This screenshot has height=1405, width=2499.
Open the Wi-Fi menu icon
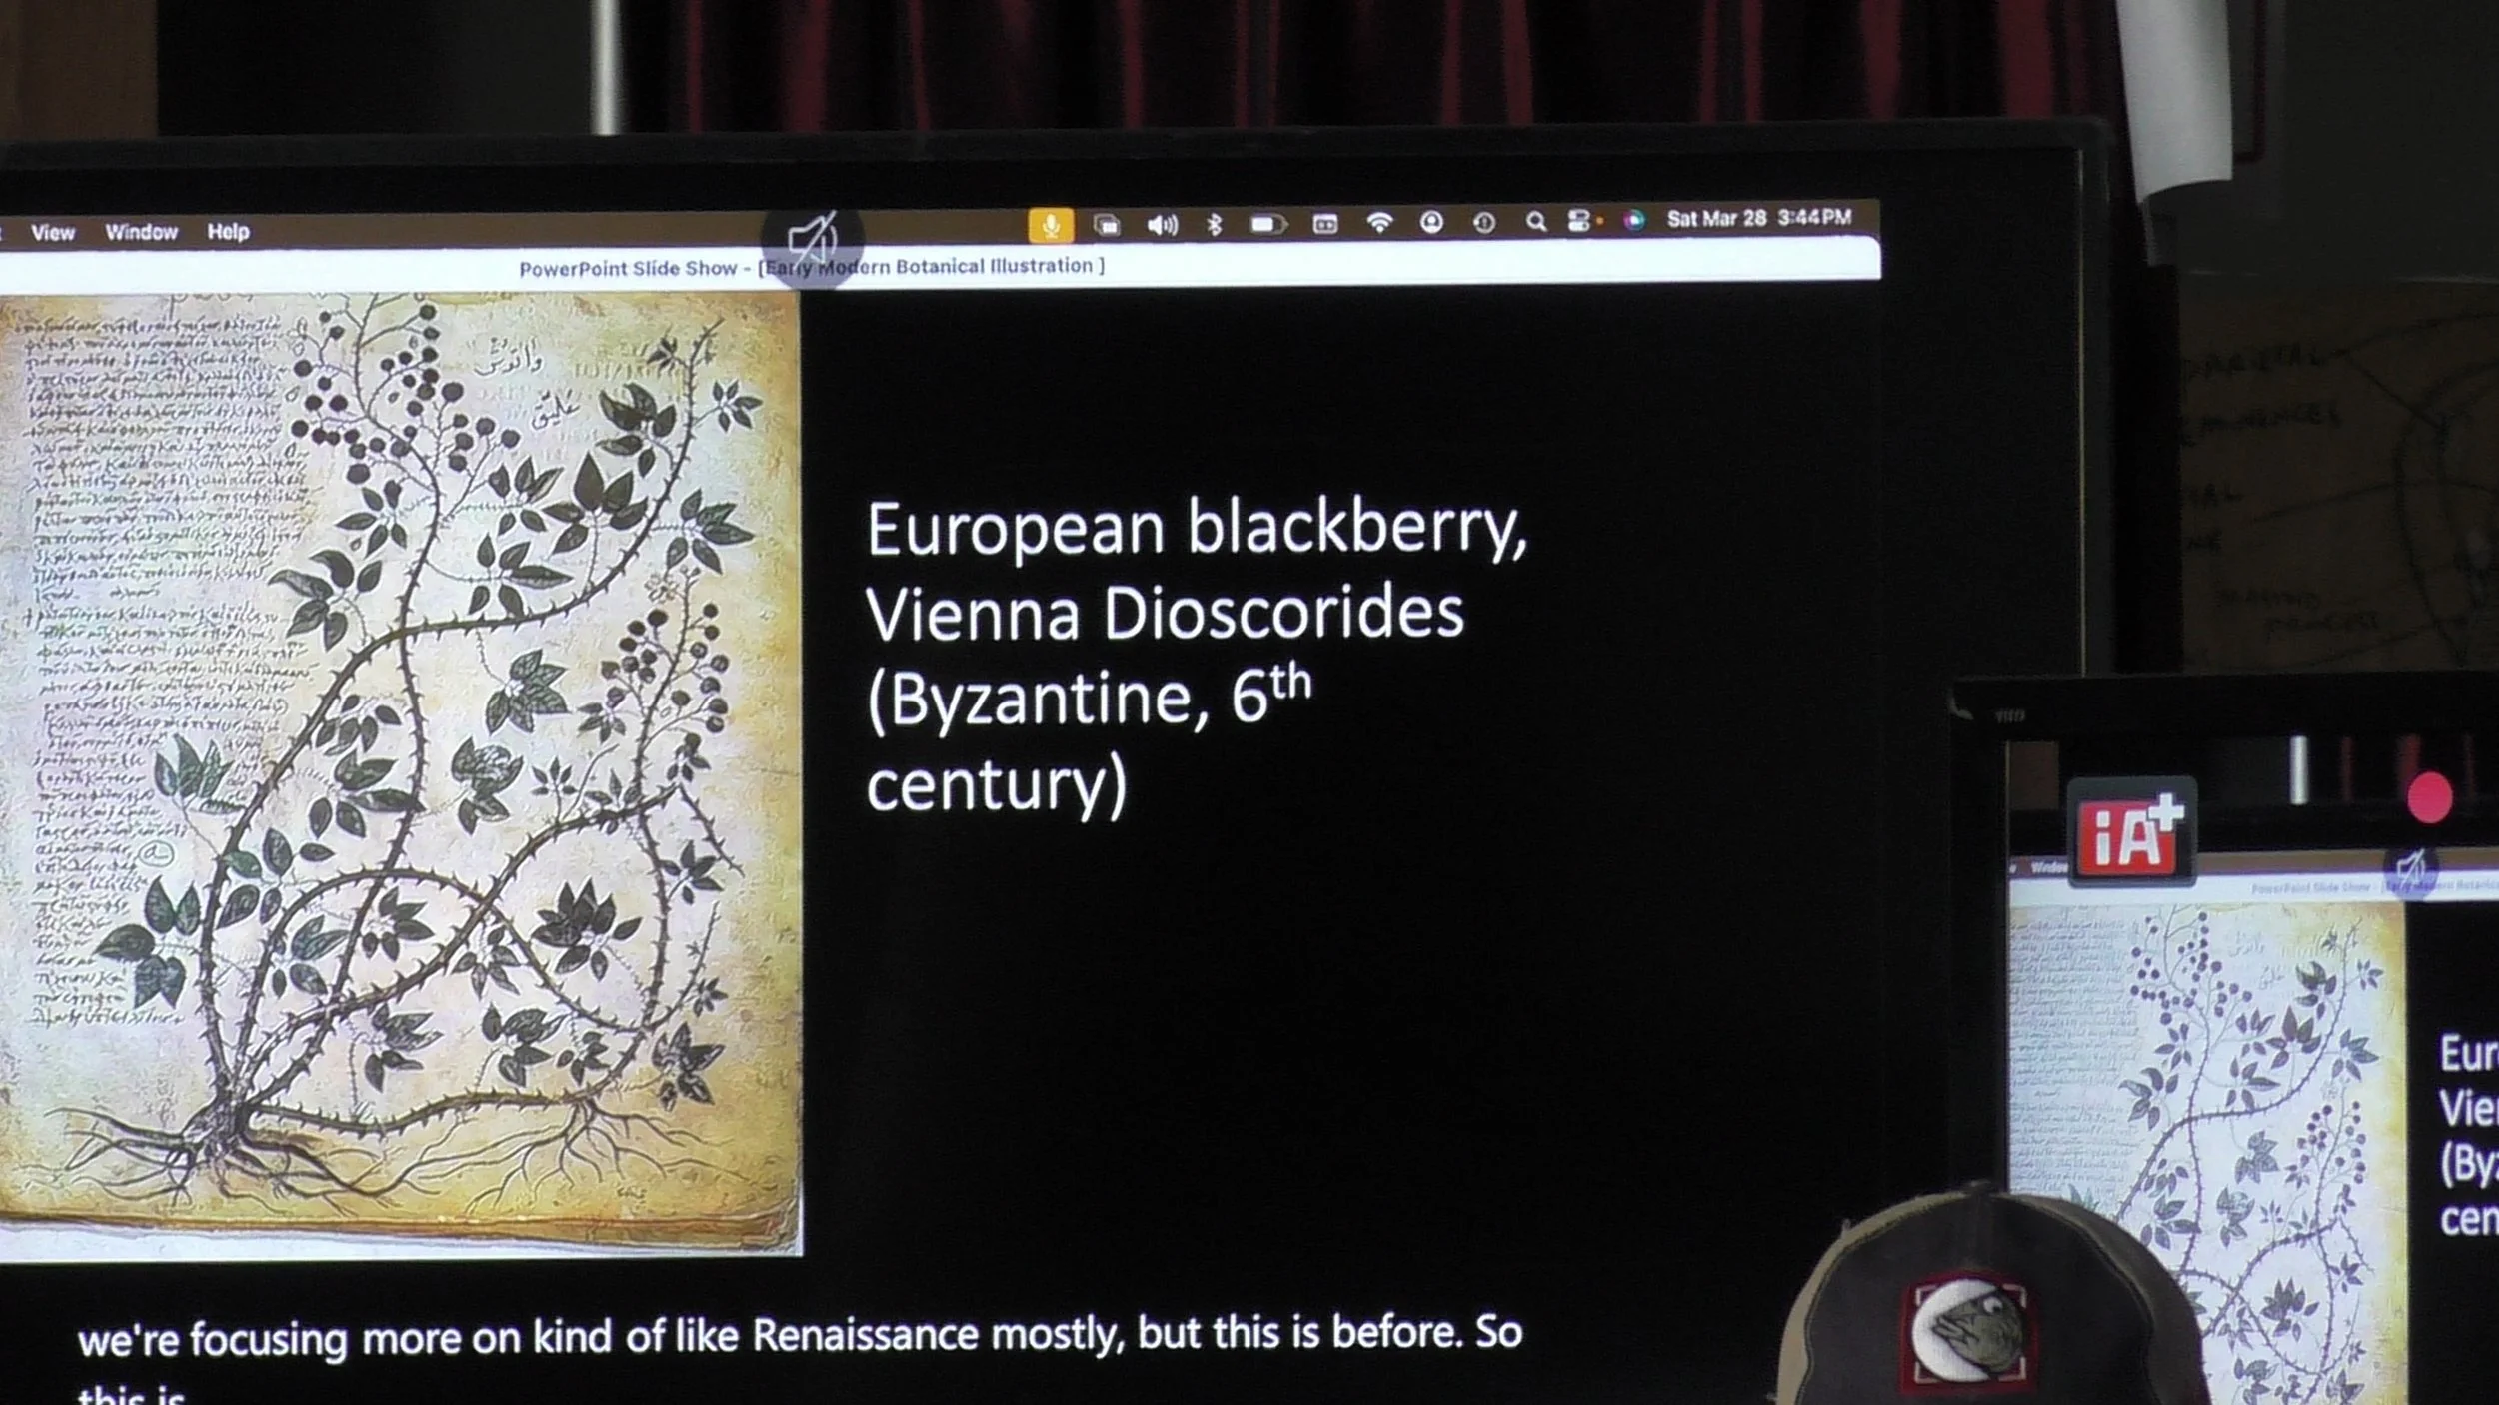click(1379, 223)
